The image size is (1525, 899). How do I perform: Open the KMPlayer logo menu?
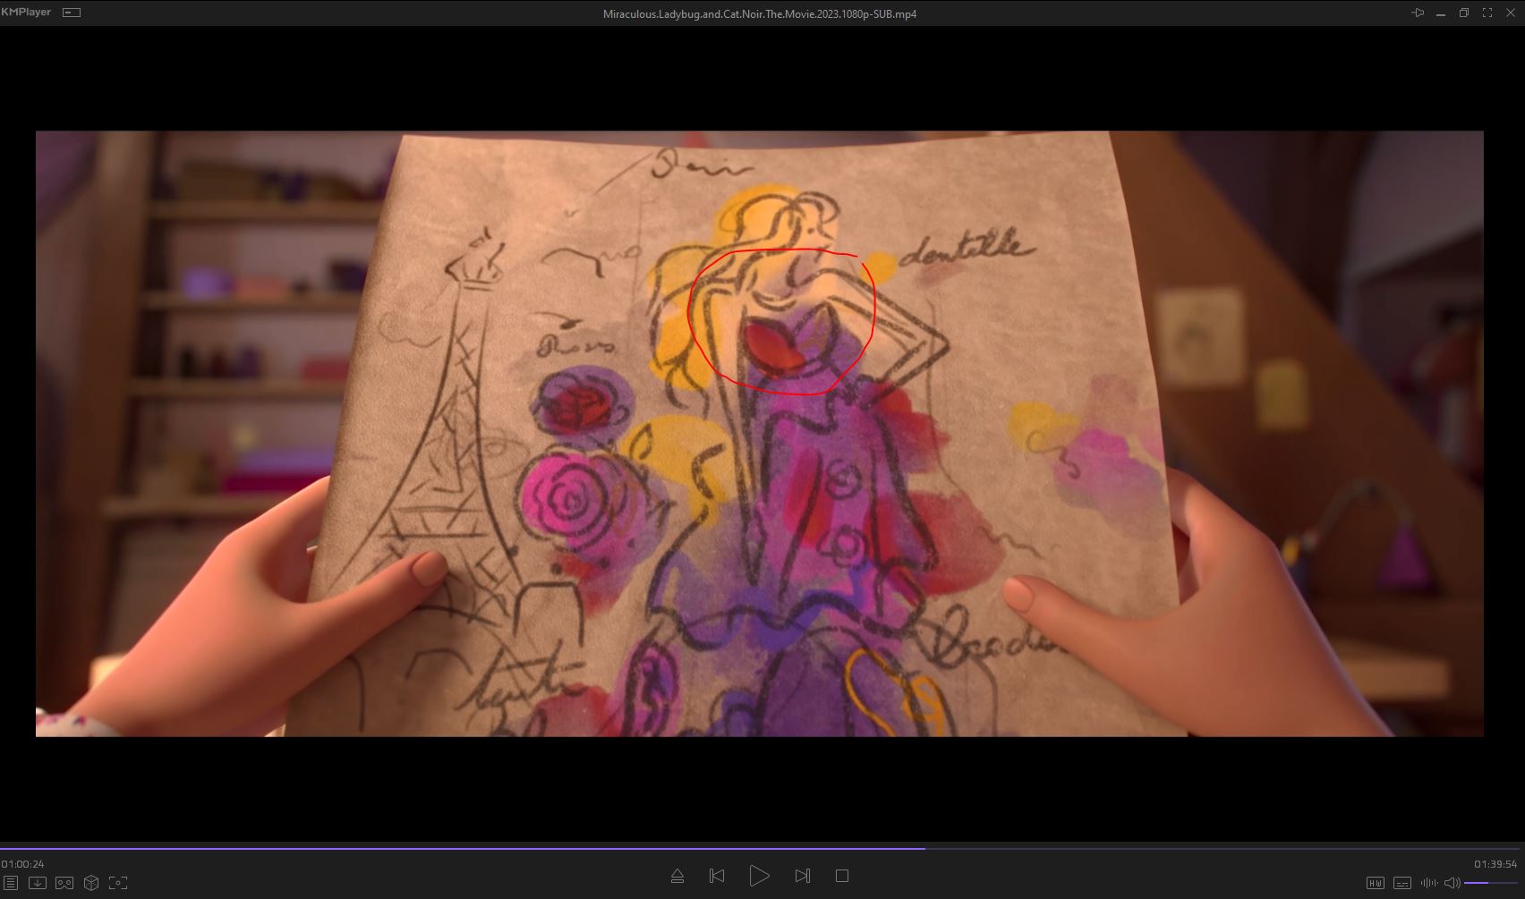(x=27, y=13)
